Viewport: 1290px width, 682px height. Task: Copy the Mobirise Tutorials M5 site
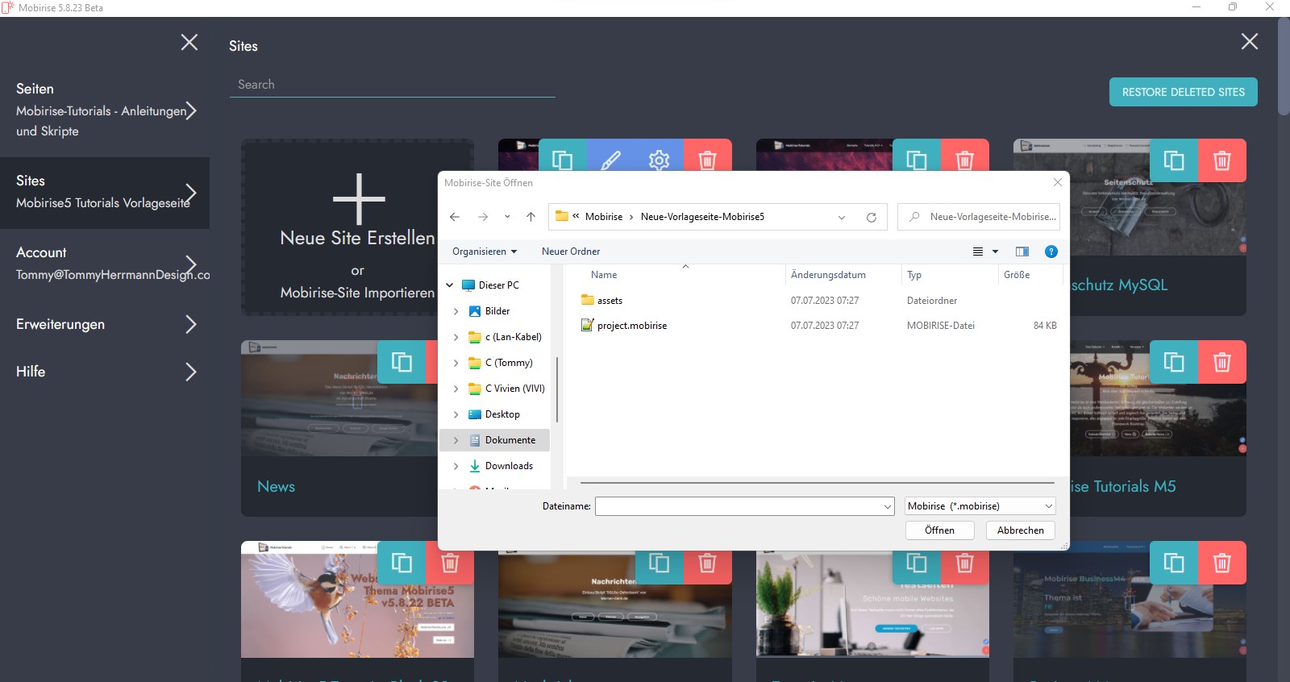click(1174, 362)
